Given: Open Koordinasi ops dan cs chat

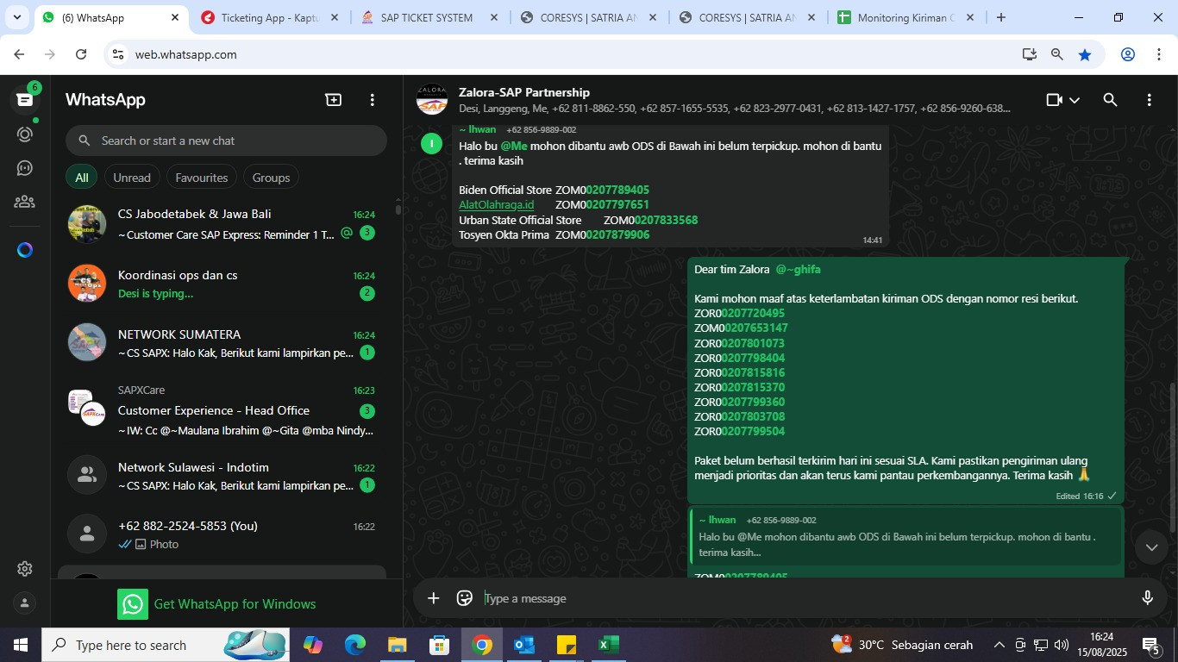Looking at the screenshot, I should click(226, 284).
